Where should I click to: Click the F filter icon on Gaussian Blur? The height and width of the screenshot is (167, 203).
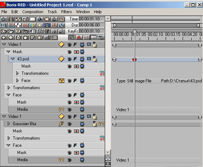tap(61, 124)
